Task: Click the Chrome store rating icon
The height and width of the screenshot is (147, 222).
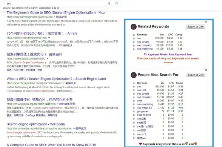Action: click(187, 144)
